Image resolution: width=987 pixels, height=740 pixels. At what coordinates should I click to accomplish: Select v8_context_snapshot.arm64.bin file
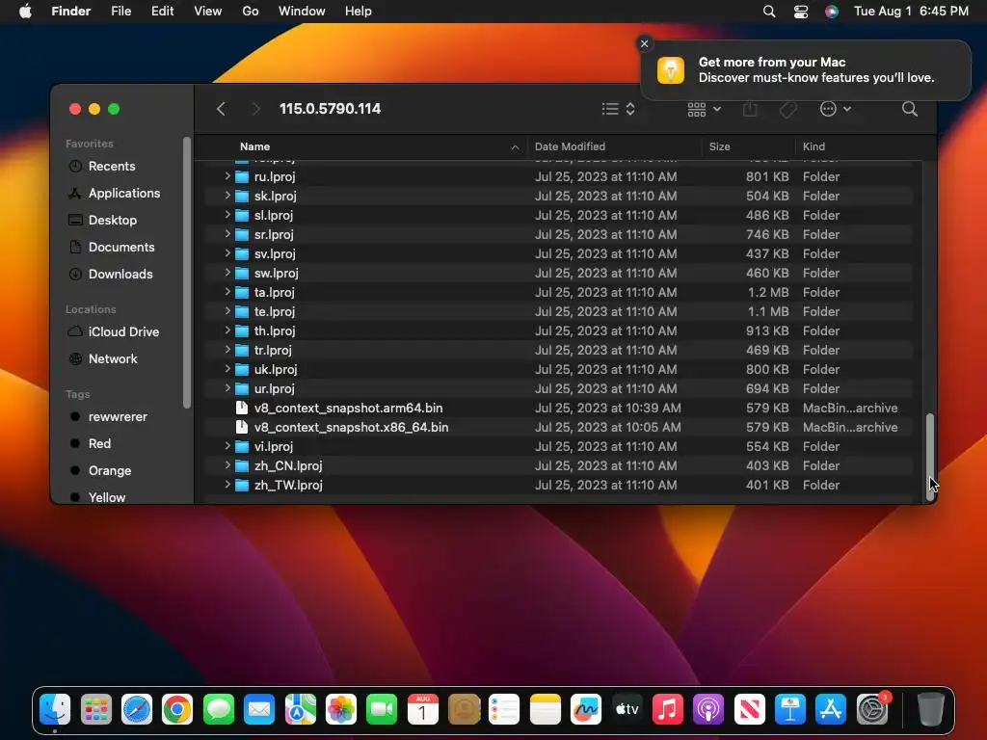click(348, 408)
